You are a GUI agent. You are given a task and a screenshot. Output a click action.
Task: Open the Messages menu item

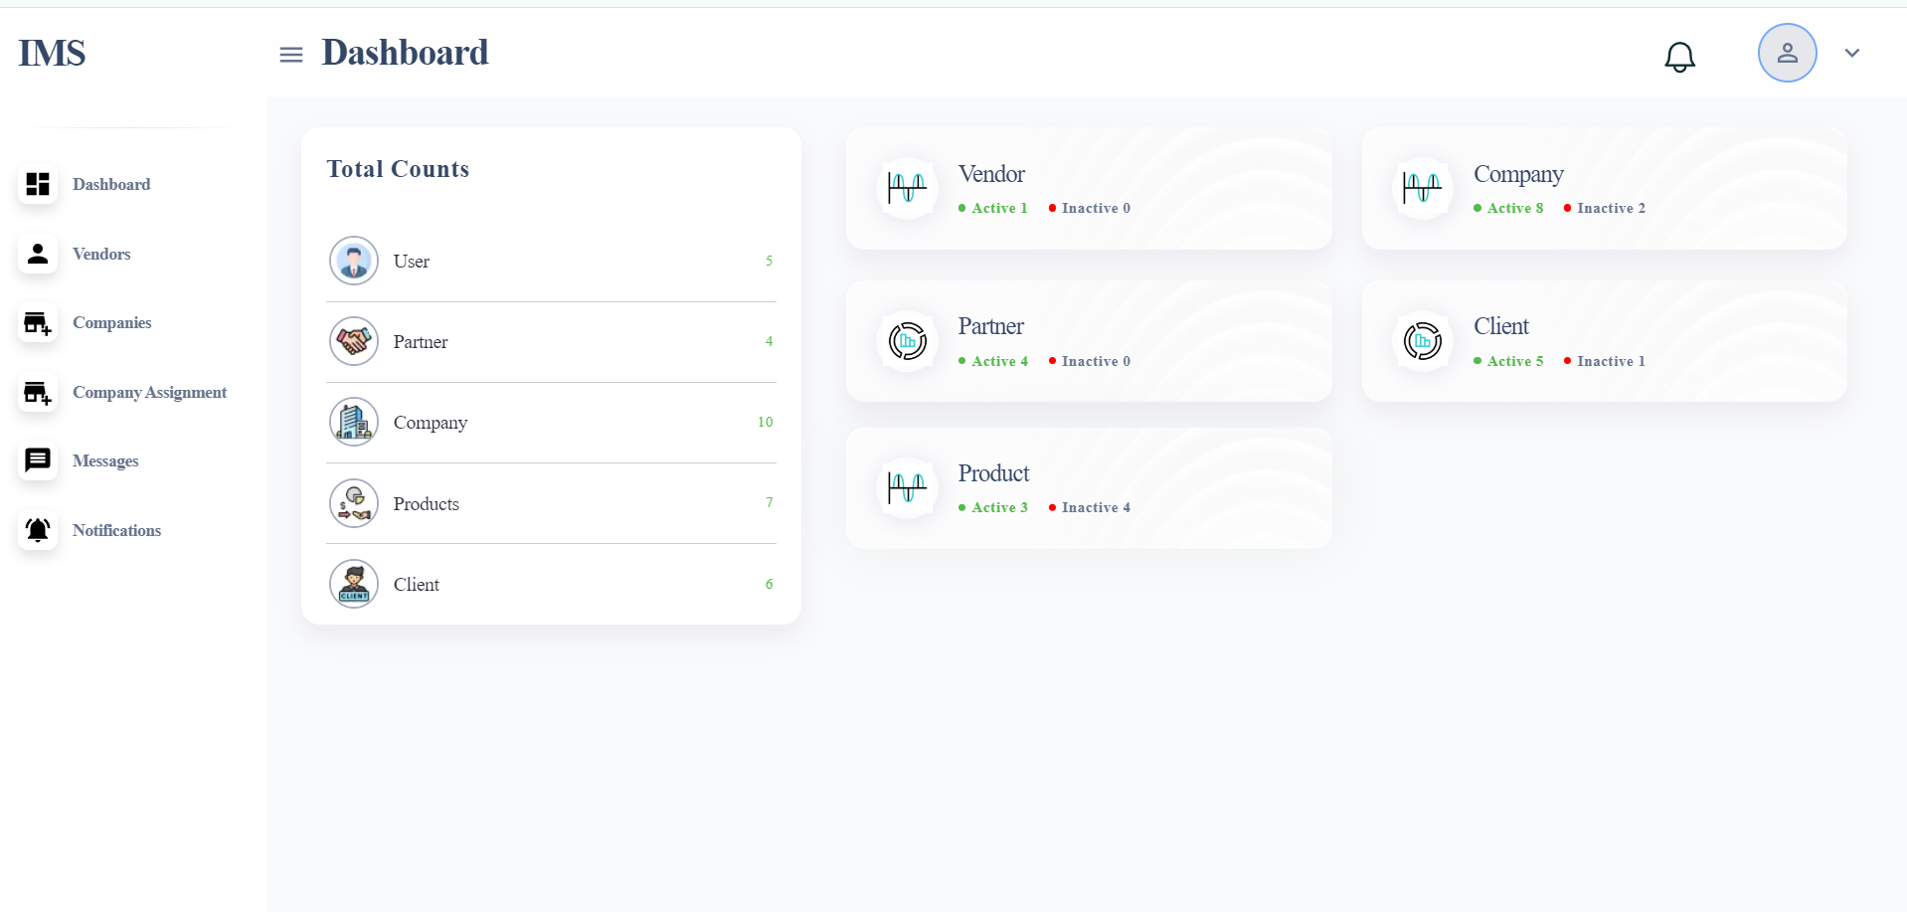pyautogui.click(x=105, y=461)
